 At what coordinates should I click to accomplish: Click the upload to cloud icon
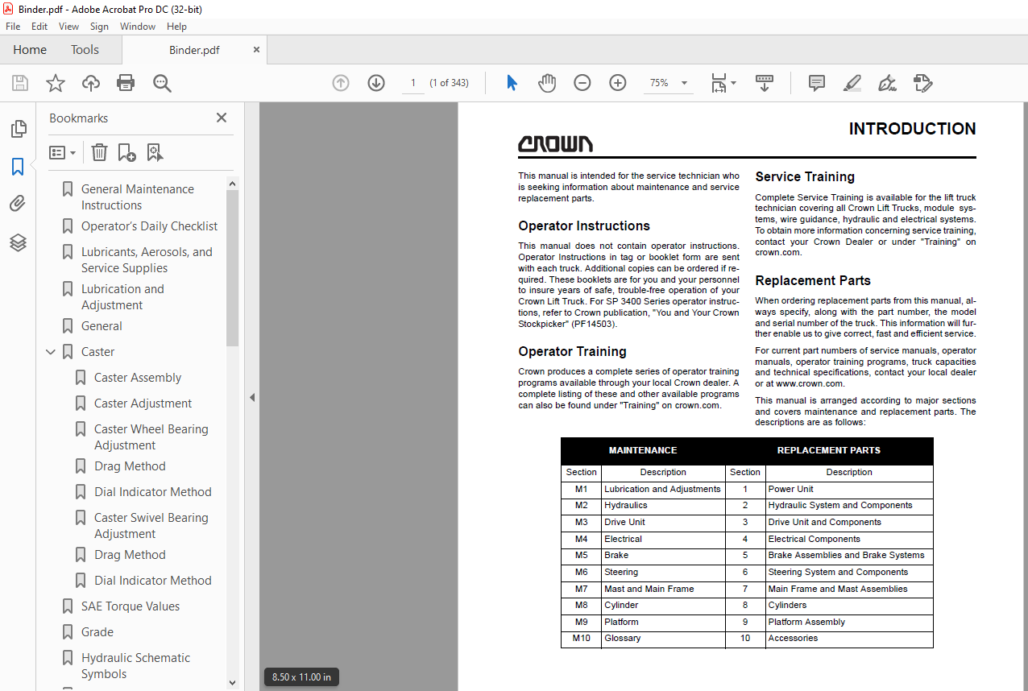[91, 83]
